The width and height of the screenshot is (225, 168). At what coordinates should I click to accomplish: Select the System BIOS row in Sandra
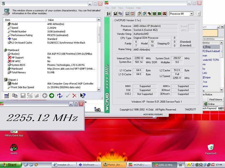(x=50, y=65)
